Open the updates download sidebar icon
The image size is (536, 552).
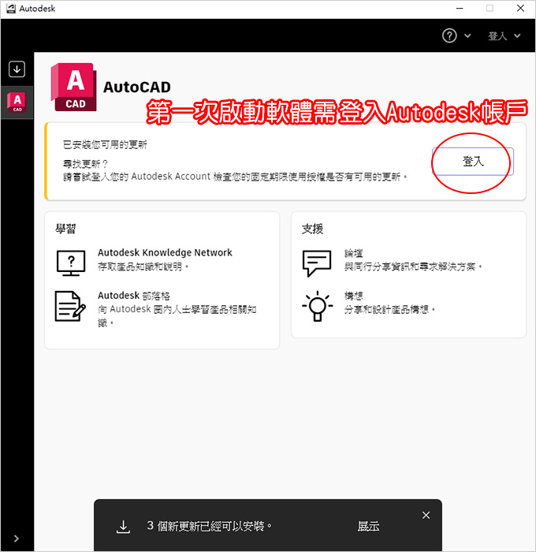coord(17,69)
